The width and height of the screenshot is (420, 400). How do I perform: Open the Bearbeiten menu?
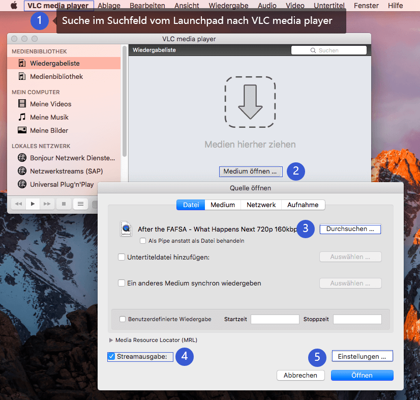pyautogui.click(x=147, y=6)
